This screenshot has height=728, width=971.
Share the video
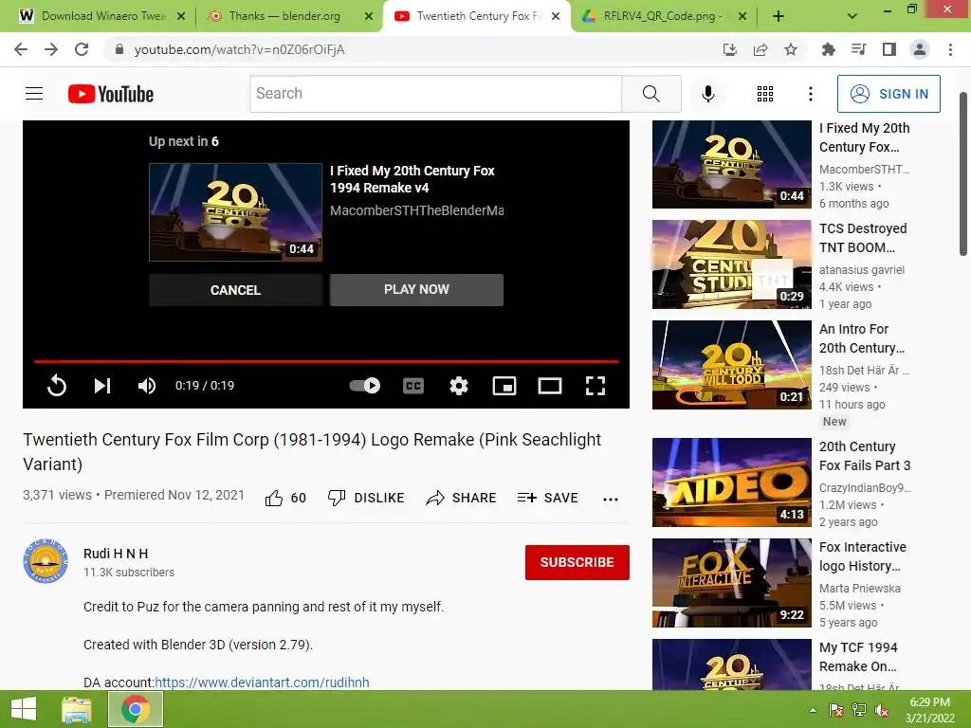[462, 498]
